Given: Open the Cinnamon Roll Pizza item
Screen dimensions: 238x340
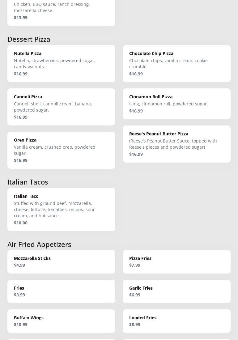Looking at the screenshot, I should click(176, 104).
